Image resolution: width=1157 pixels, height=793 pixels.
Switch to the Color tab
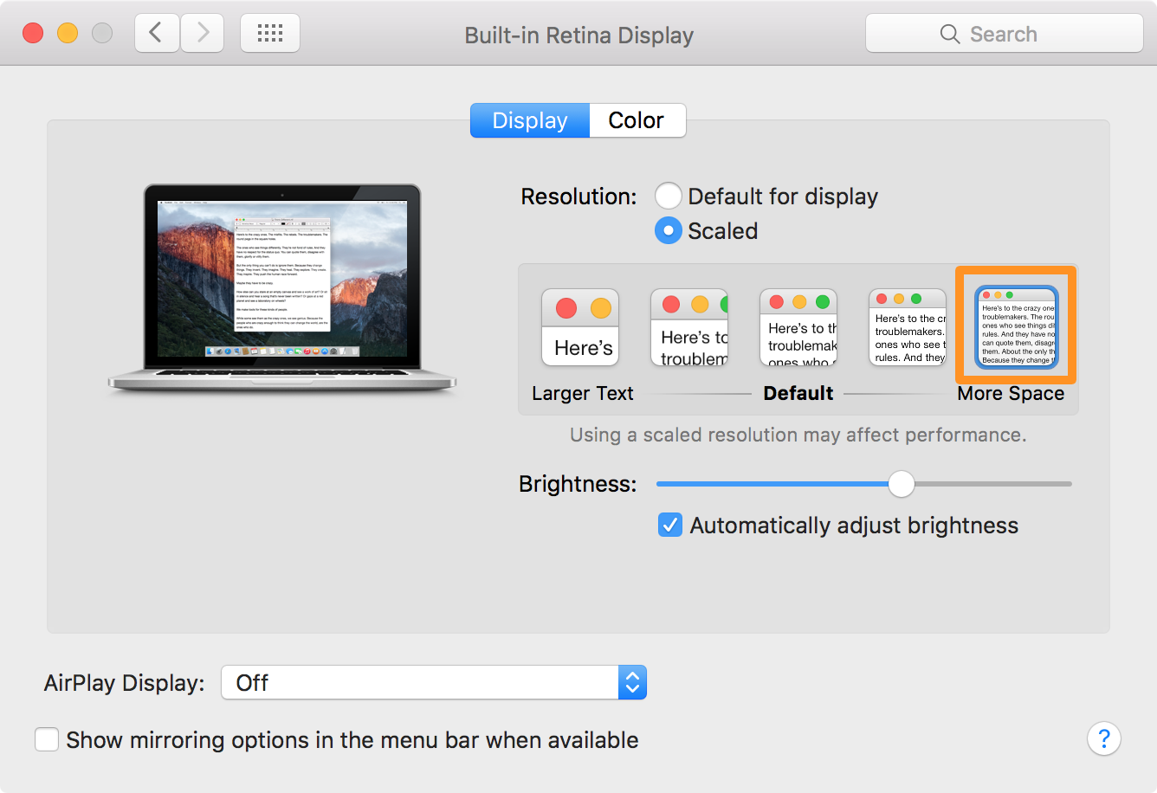(637, 120)
